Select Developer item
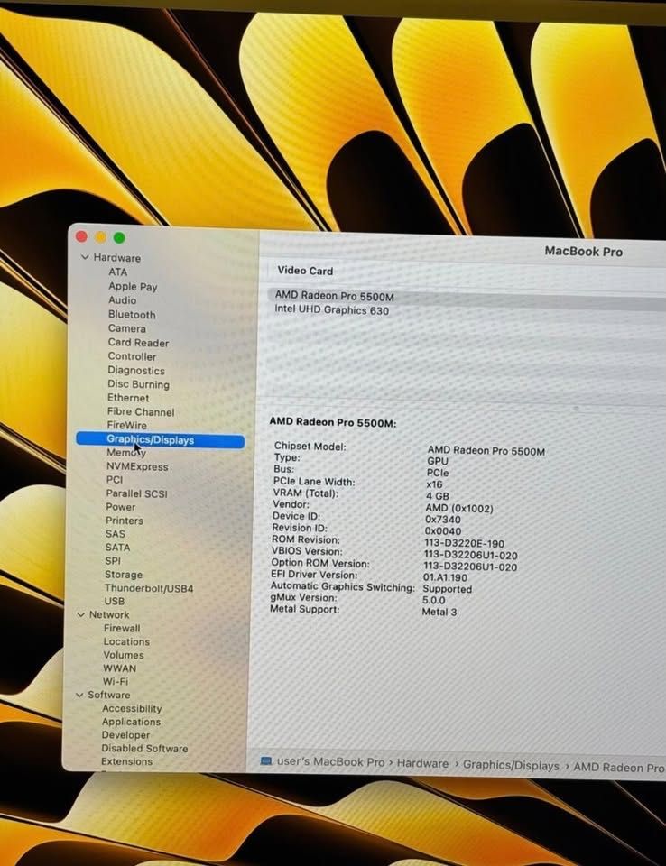The height and width of the screenshot is (866, 666). (125, 734)
